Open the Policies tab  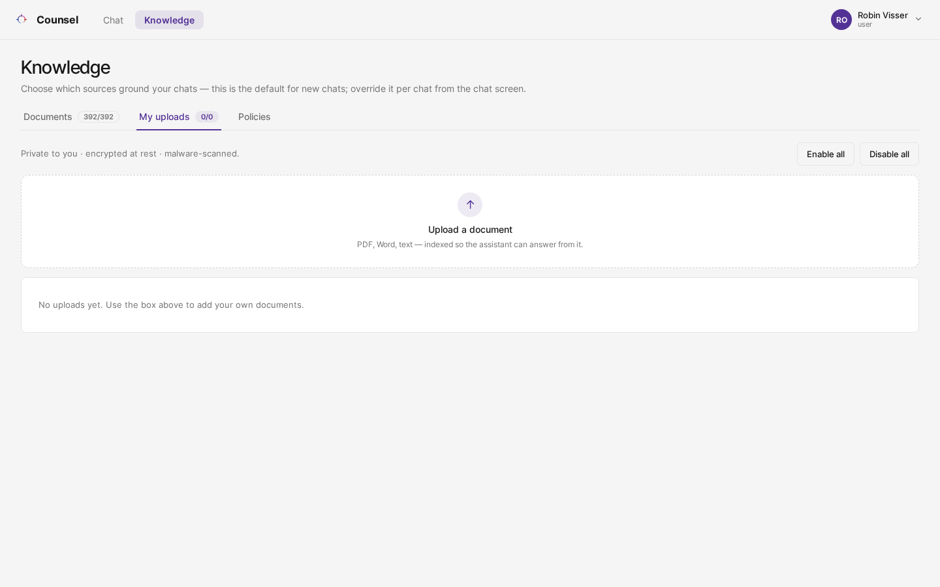coord(254,117)
